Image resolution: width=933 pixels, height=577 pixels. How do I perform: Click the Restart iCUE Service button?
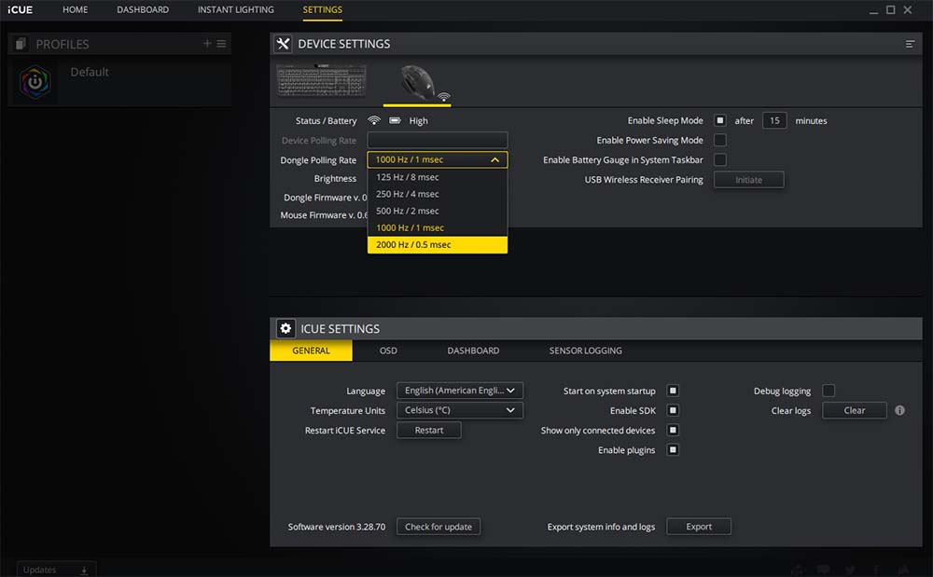[429, 431]
